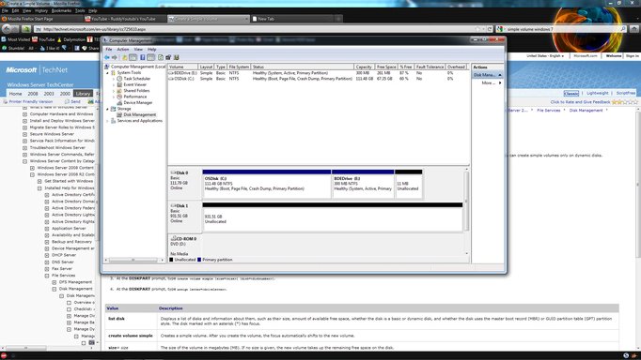The image size is (641, 360).
Task: Open the File menu in Computer Management
Action: (109, 50)
